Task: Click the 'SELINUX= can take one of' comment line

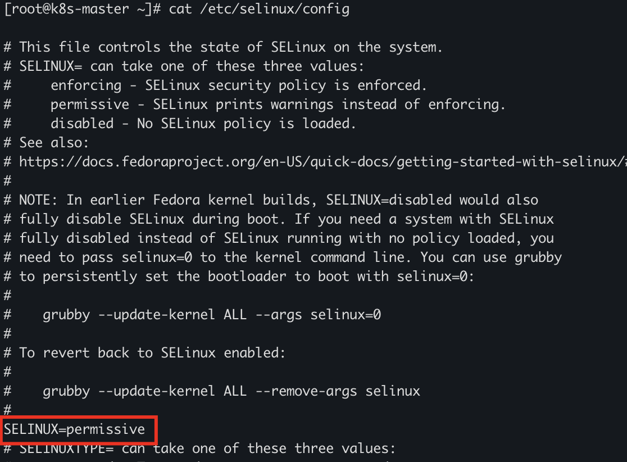Action: pyautogui.click(x=191, y=66)
